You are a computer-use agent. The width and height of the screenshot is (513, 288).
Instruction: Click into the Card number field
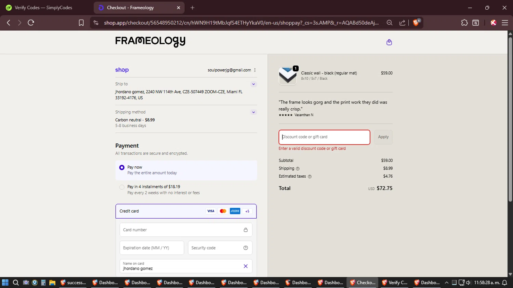tap(186, 230)
